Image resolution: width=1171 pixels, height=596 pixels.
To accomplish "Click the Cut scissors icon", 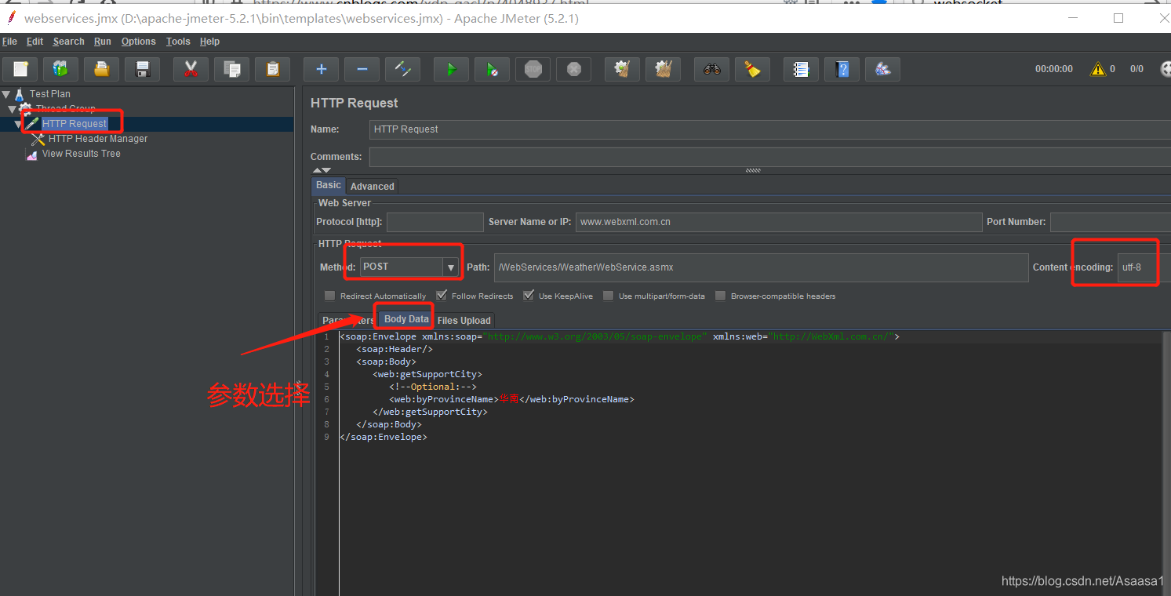I will [x=191, y=69].
